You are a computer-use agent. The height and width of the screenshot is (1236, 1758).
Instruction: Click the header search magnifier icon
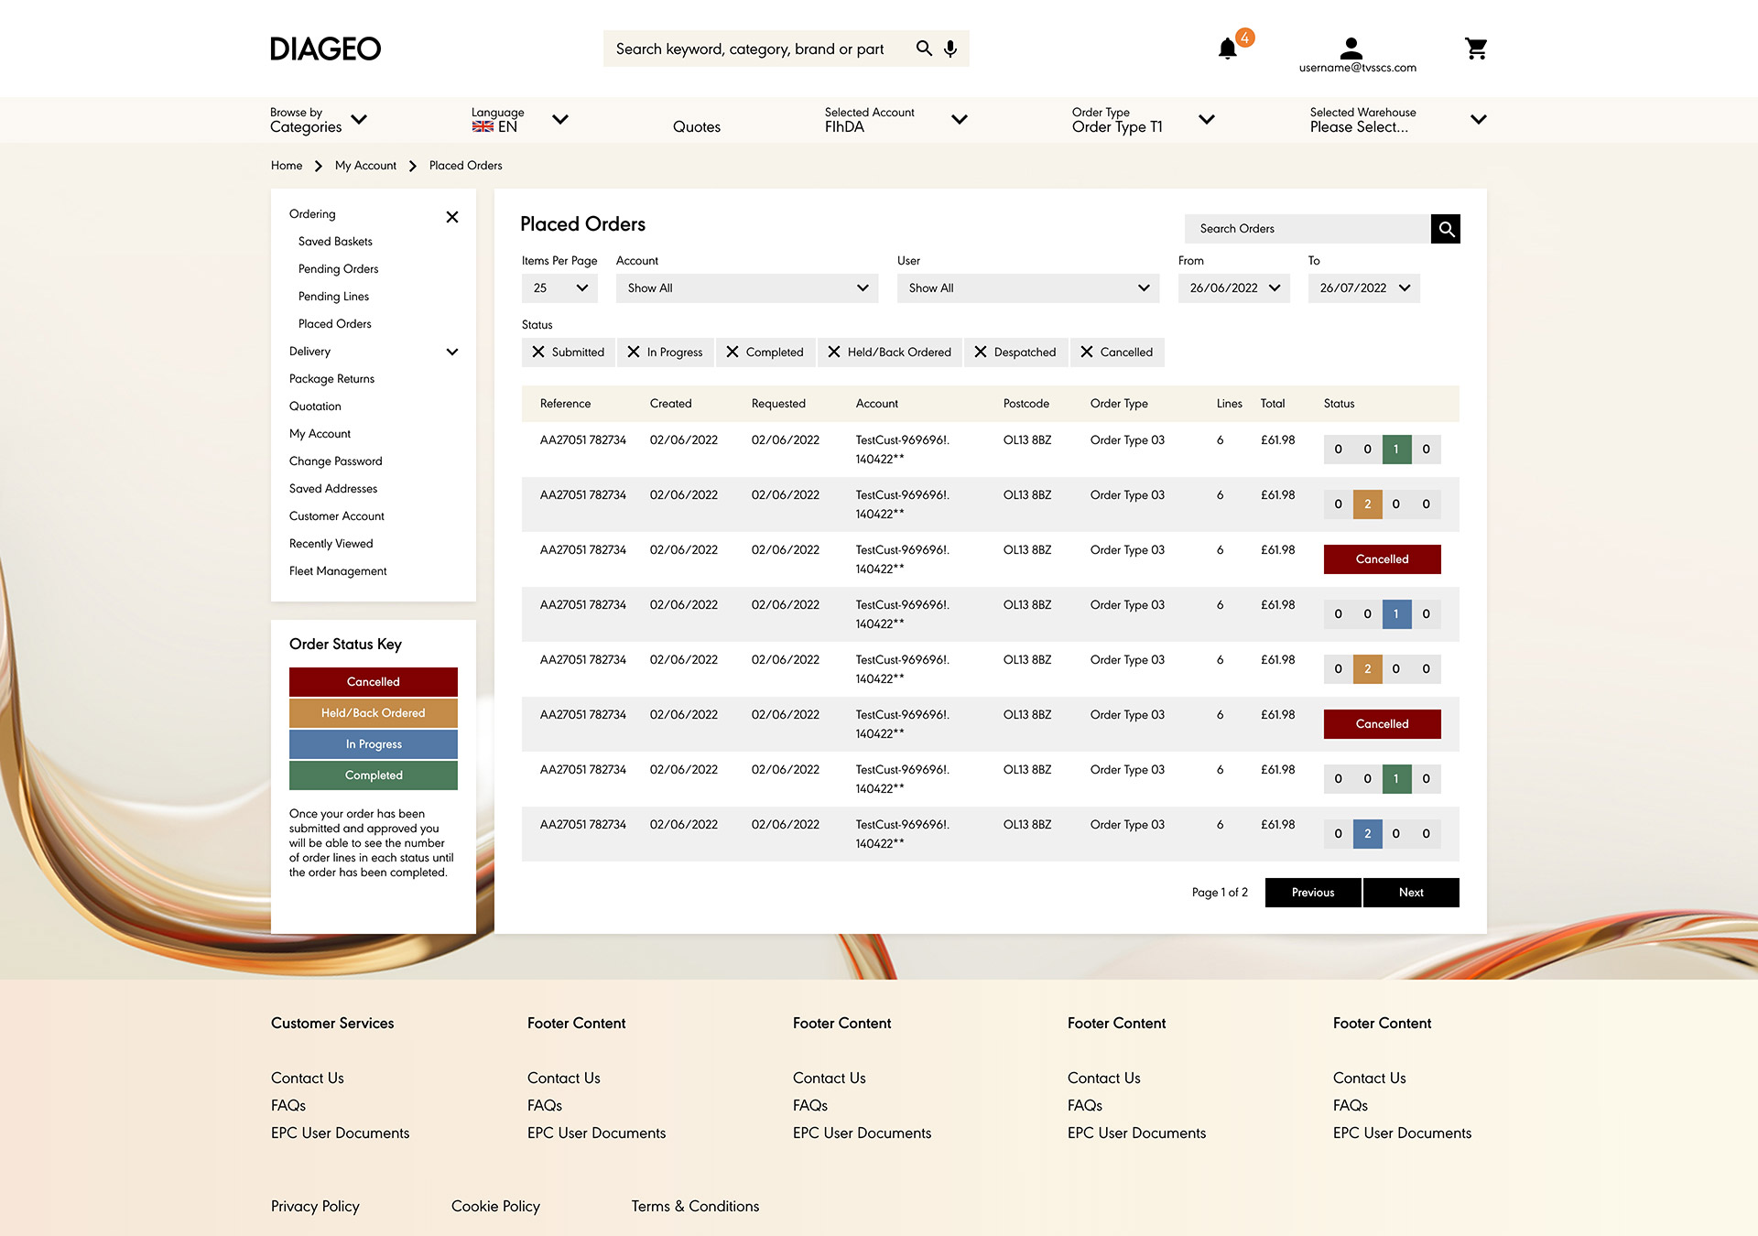(x=924, y=49)
